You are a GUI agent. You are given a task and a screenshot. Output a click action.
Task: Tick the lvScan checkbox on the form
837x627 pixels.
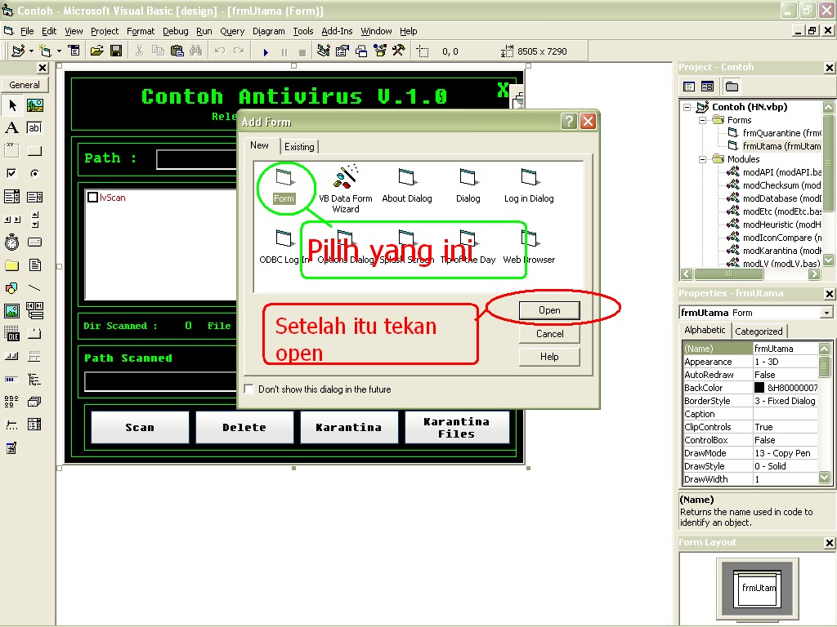(93, 198)
